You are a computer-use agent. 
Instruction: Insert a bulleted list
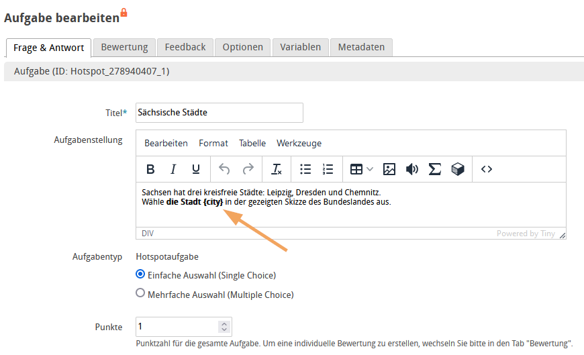(x=305, y=169)
